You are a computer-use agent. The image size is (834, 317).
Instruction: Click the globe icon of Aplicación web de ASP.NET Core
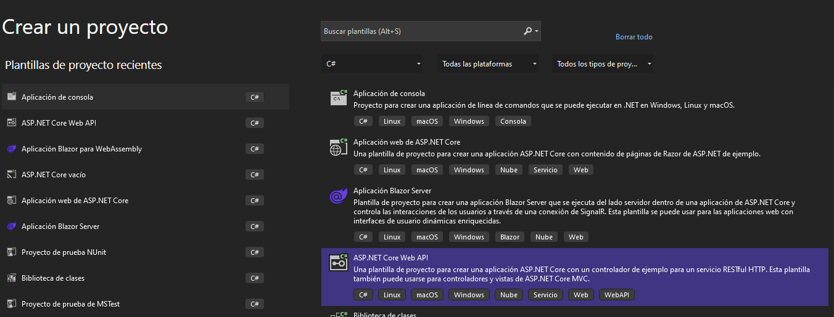coord(339,146)
